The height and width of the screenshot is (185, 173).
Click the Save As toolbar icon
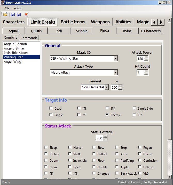[x=19, y=15]
